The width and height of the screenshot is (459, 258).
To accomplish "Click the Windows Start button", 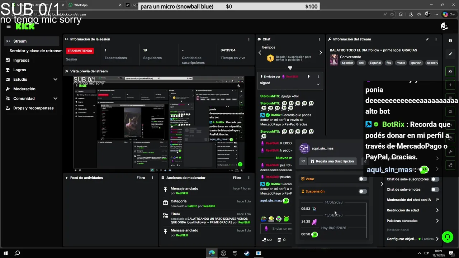I will (x=5, y=253).
